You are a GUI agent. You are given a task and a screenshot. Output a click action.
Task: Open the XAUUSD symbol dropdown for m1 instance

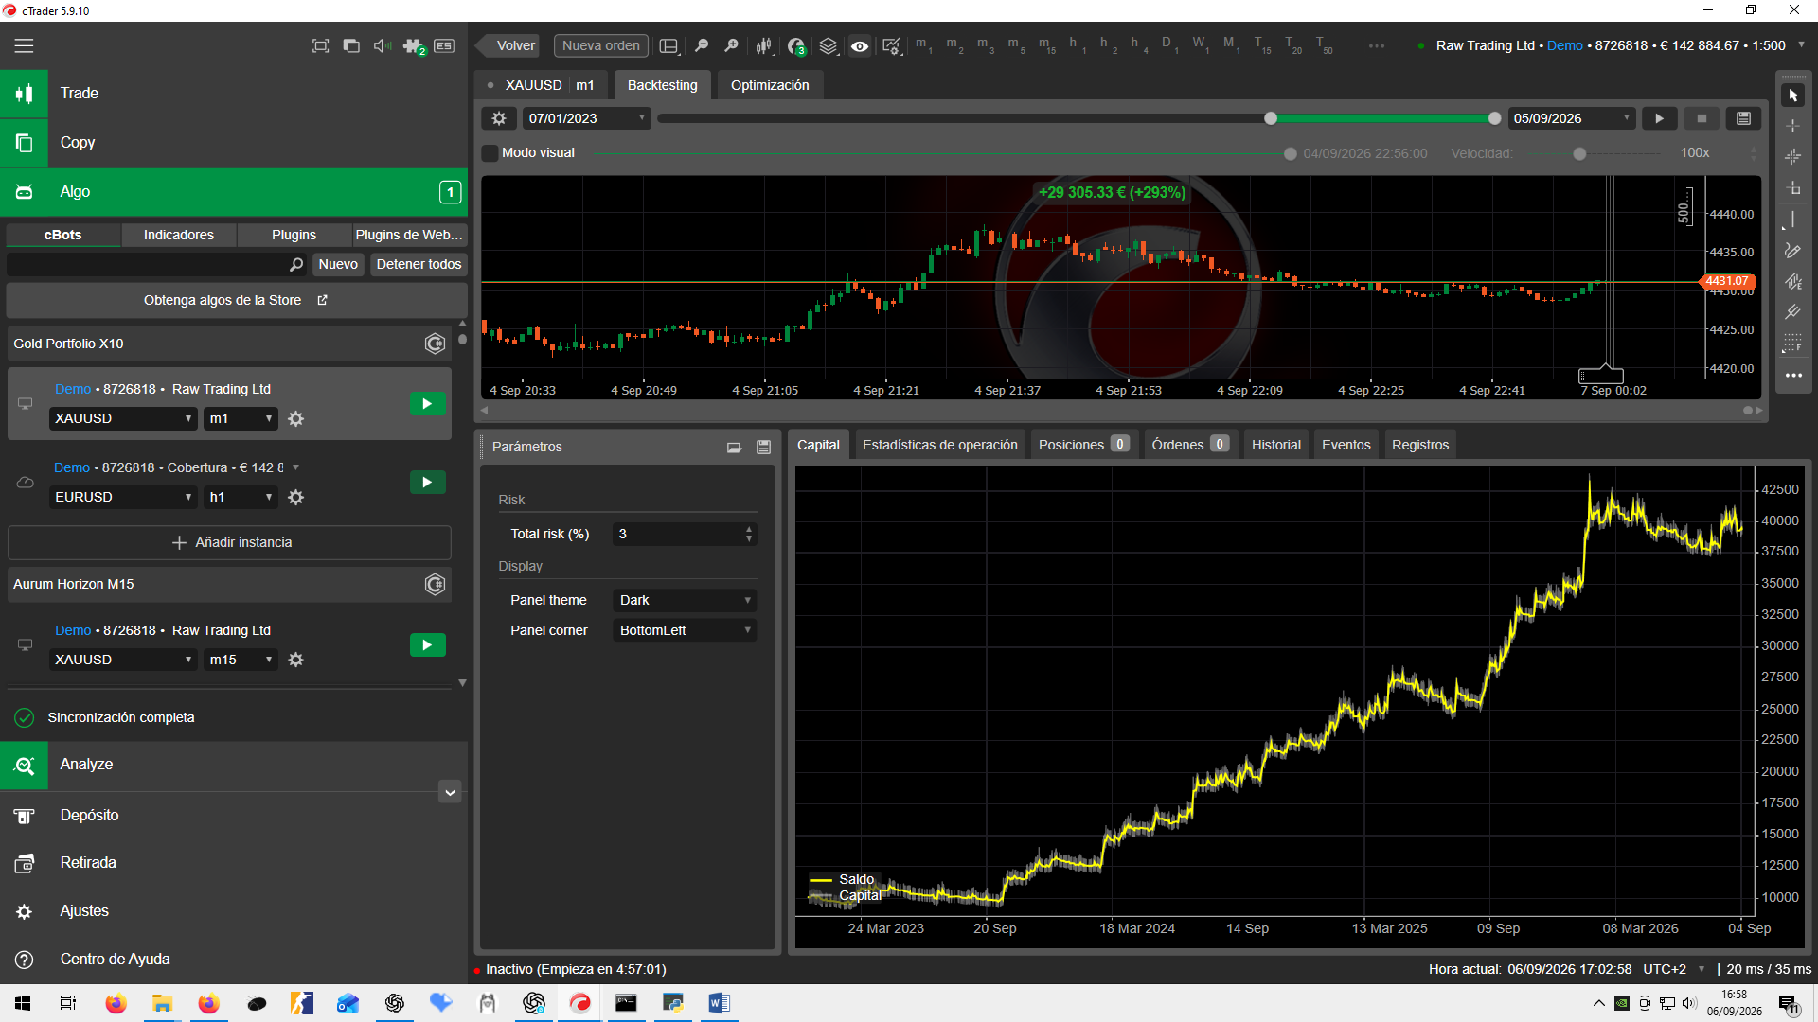pyautogui.click(x=123, y=418)
